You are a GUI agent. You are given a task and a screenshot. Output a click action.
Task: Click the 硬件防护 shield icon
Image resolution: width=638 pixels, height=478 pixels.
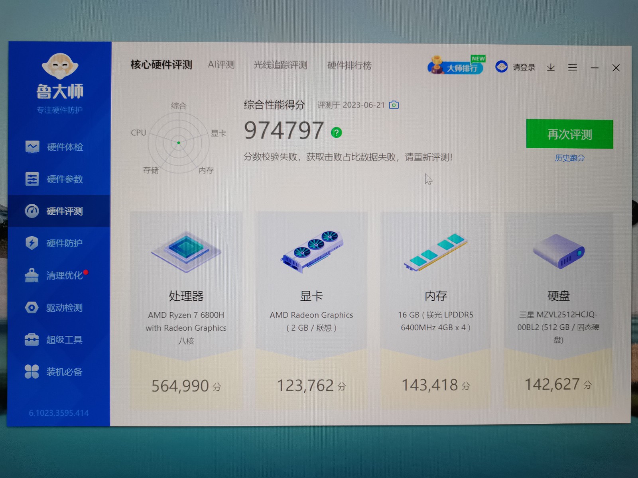point(32,243)
